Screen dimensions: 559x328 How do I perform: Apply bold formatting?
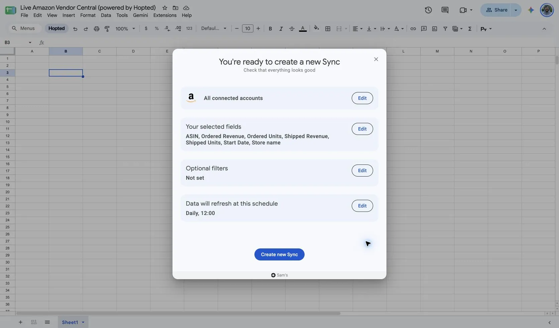270,29
